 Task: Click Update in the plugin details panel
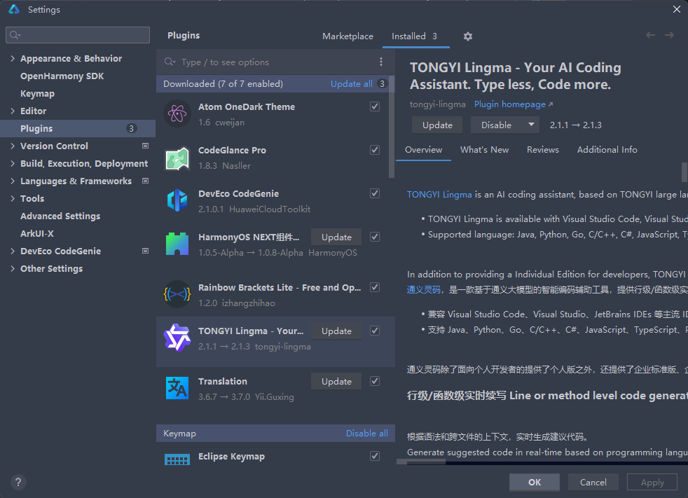[437, 125]
